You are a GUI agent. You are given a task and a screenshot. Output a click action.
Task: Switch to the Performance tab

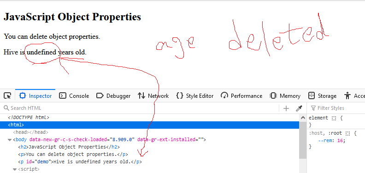[x=241, y=96]
